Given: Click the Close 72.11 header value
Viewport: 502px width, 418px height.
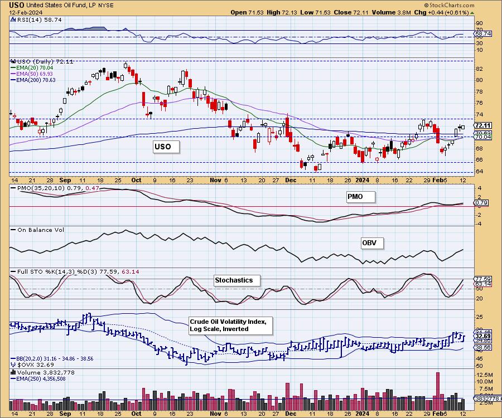Looking at the screenshot, I should click(351, 12).
